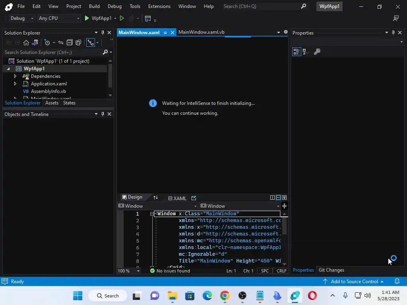Viewport: 407px width, 305px height.
Task: Collapse the XAML pane
Action: pyautogui.click(x=285, y=198)
